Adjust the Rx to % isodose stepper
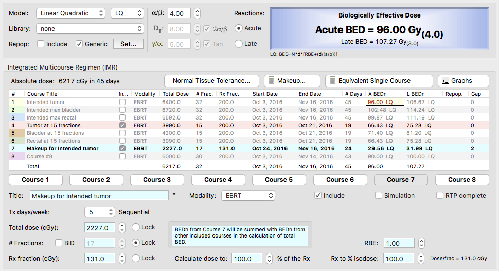Screen dimensions: 499x271 421,259
